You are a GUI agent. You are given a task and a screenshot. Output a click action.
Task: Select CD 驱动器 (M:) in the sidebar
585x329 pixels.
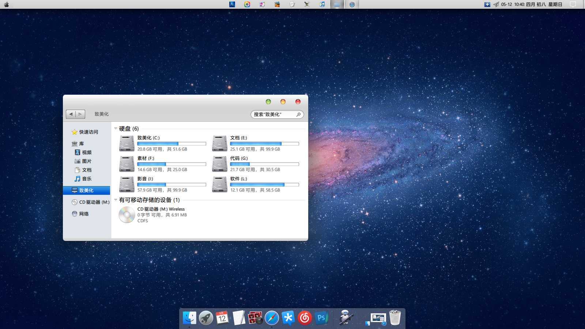click(x=90, y=202)
